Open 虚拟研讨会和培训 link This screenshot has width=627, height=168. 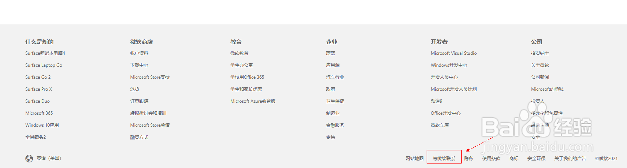point(148,113)
